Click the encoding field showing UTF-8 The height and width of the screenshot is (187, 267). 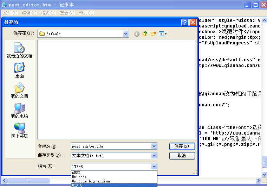111,167
